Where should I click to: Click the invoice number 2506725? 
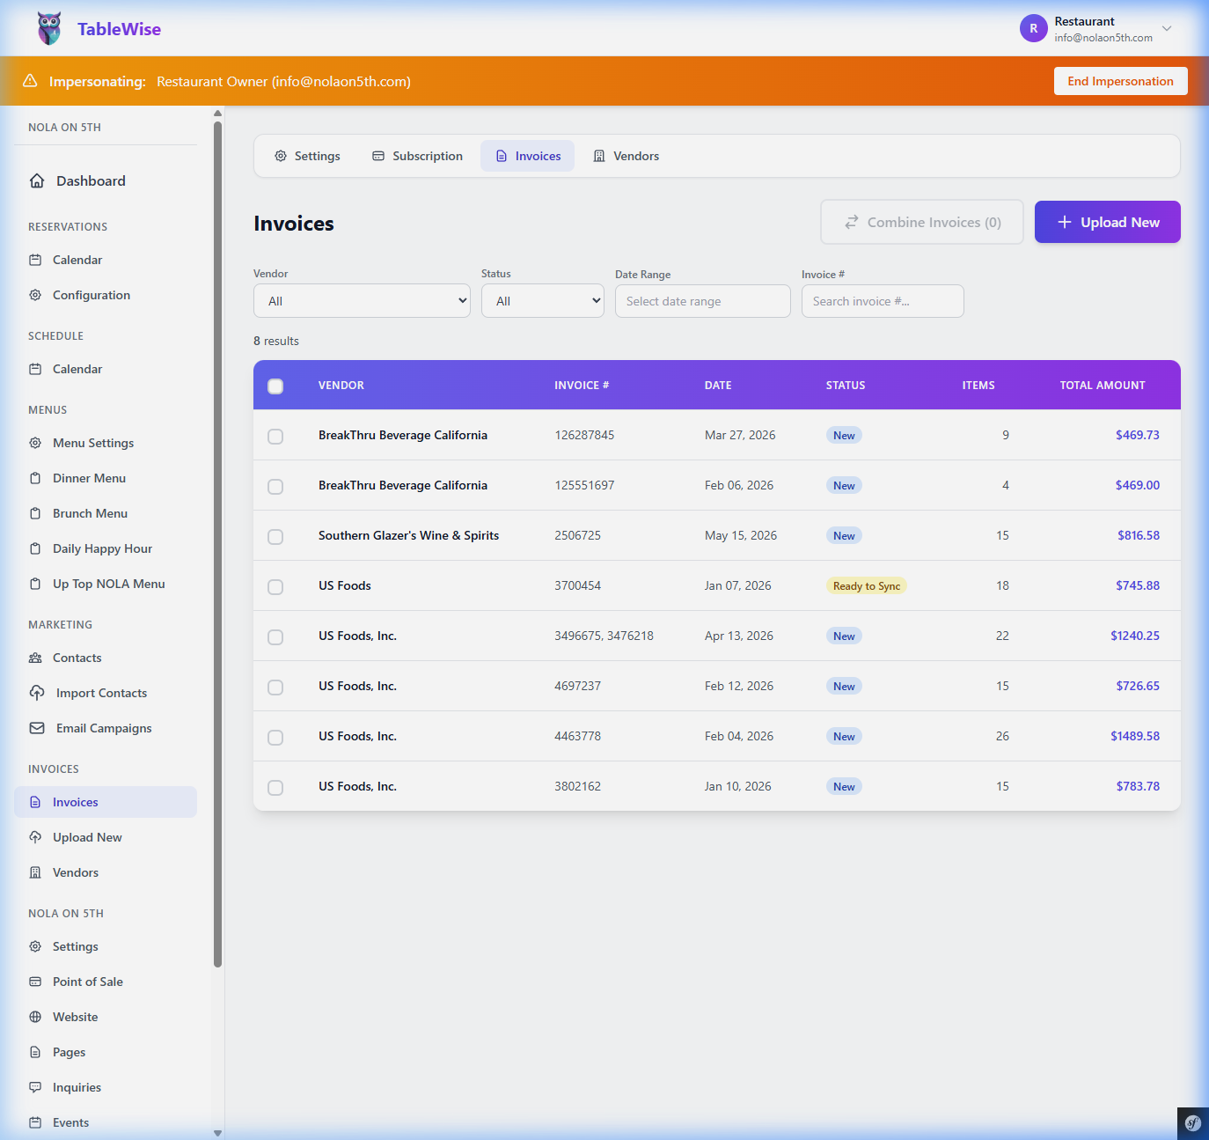[577, 535]
